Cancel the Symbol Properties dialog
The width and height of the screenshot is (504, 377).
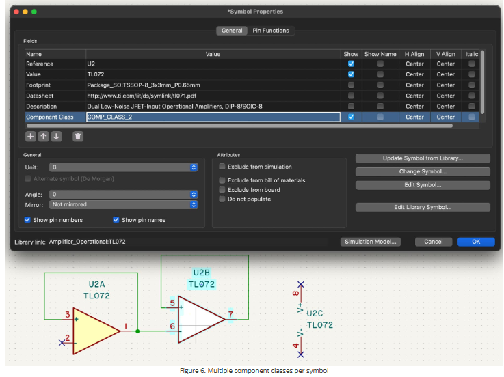pos(434,242)
